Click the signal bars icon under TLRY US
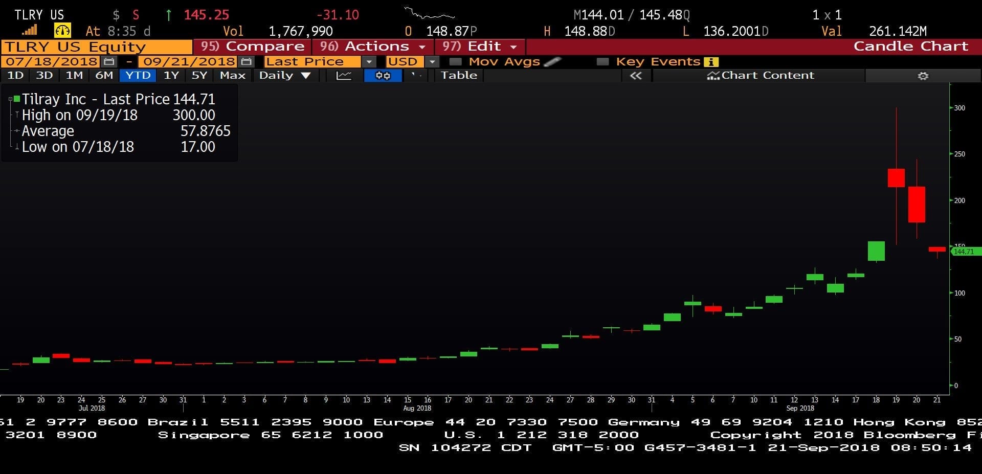This screenshot has width=982, height=474. pyautogui.click(x=30, y=30)
